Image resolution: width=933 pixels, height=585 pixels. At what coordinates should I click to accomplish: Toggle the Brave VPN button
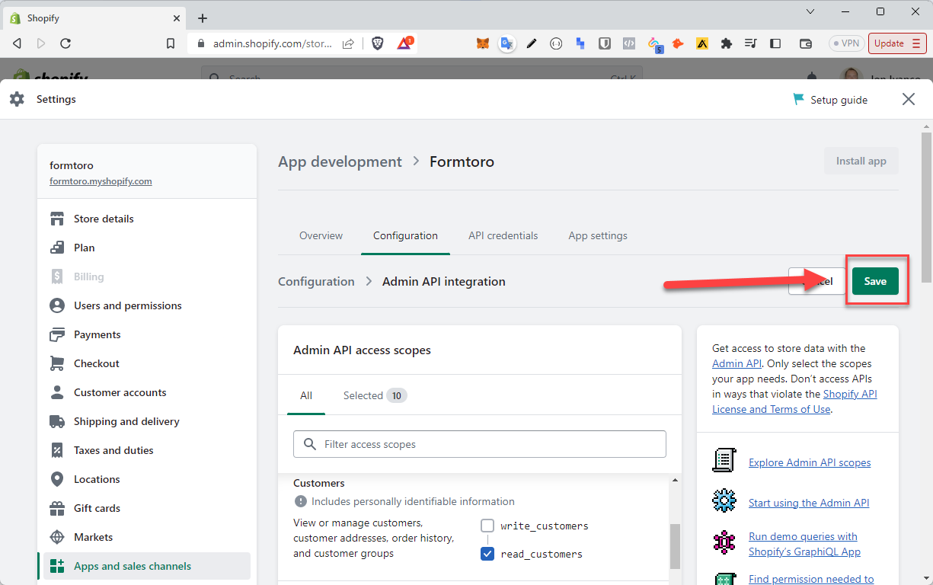coord(847,43)
